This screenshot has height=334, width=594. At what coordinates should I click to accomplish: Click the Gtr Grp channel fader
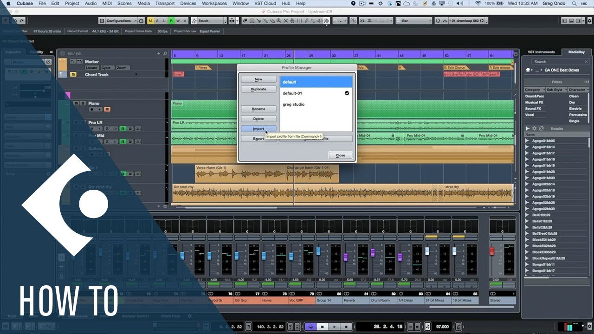pos(236,256)
